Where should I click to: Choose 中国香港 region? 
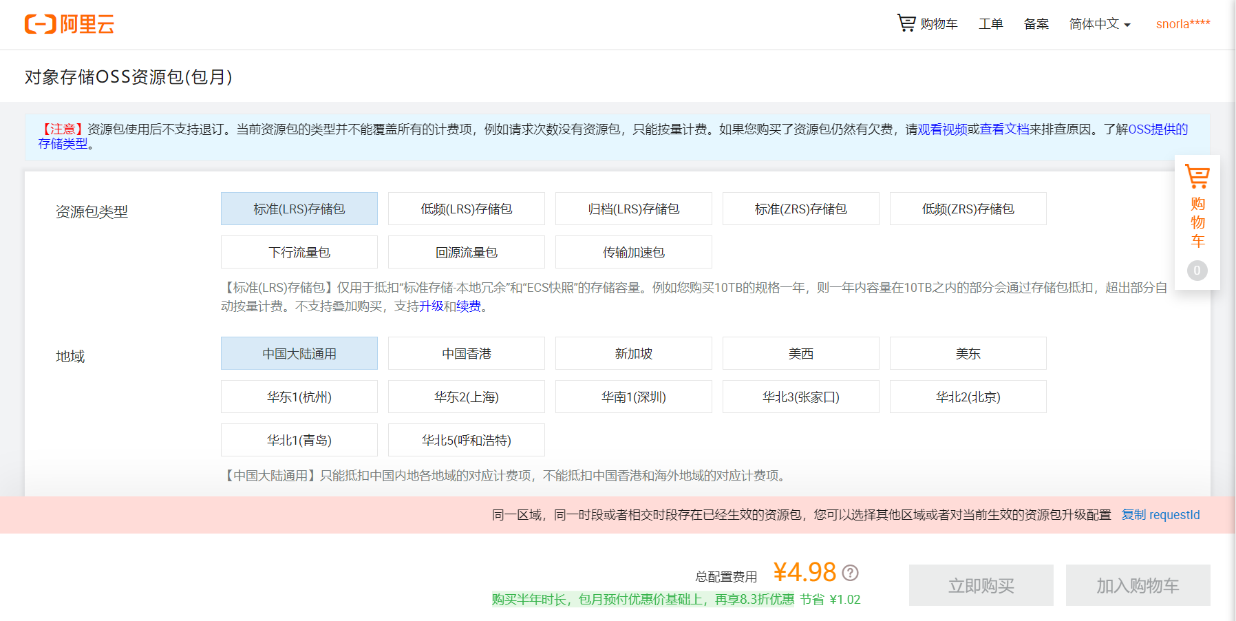(467, 353)
